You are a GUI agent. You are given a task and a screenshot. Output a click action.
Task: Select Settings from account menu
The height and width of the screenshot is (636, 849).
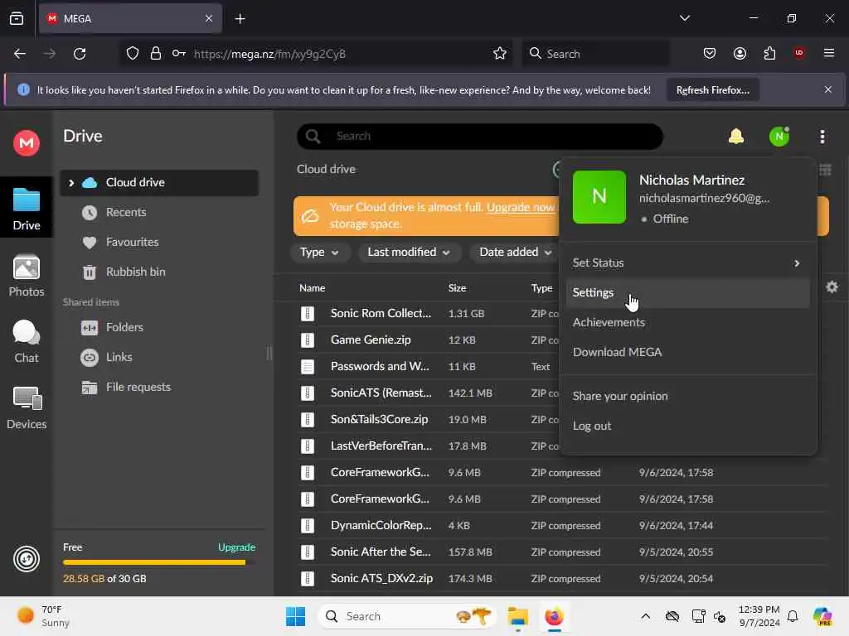pyautogui.click(x=686, y=292)
